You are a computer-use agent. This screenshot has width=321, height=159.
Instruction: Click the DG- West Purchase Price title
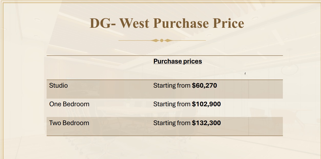[167, 23]
